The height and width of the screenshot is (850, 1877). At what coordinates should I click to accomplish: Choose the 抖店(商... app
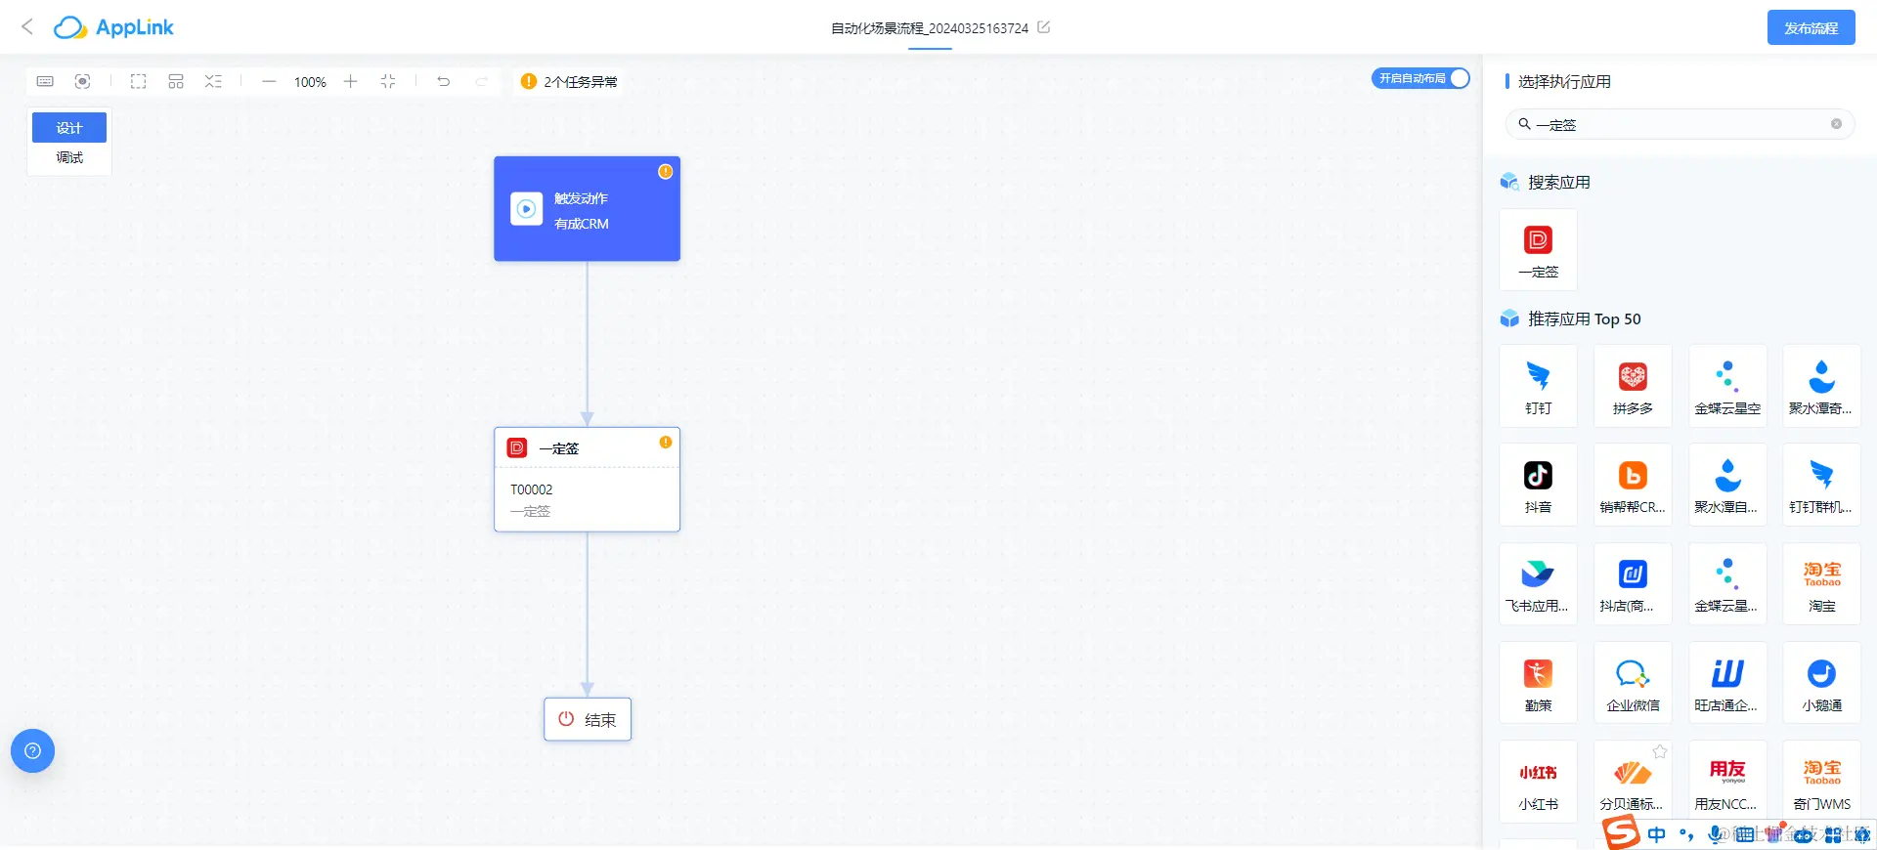1633,584
